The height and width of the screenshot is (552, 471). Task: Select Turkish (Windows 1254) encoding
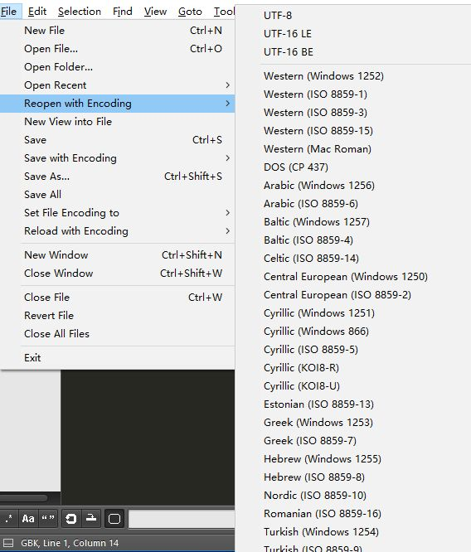(x=353, y=532)
